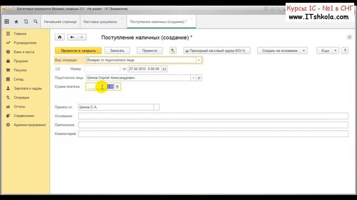Image resolution: width=357 pixels, height=200 pixels.
Task: Open search magnifier icon
Action: click(x=36, y=22)
